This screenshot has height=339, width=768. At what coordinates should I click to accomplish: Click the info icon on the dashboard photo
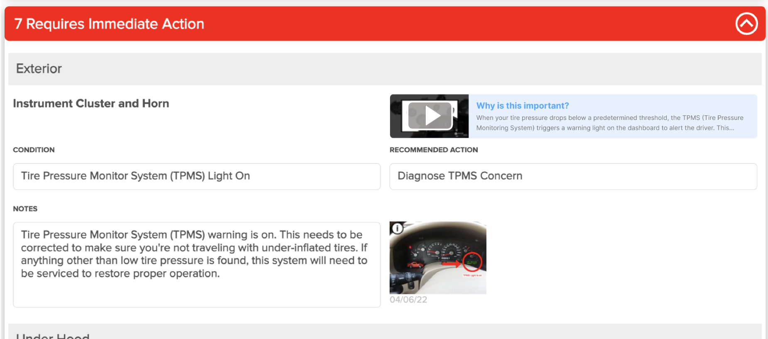397,228
